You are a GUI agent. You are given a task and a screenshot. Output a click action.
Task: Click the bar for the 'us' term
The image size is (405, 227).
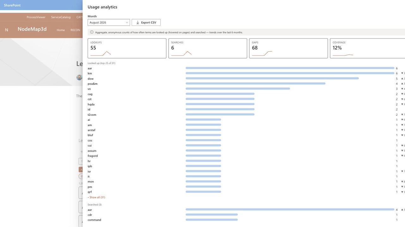238,89
